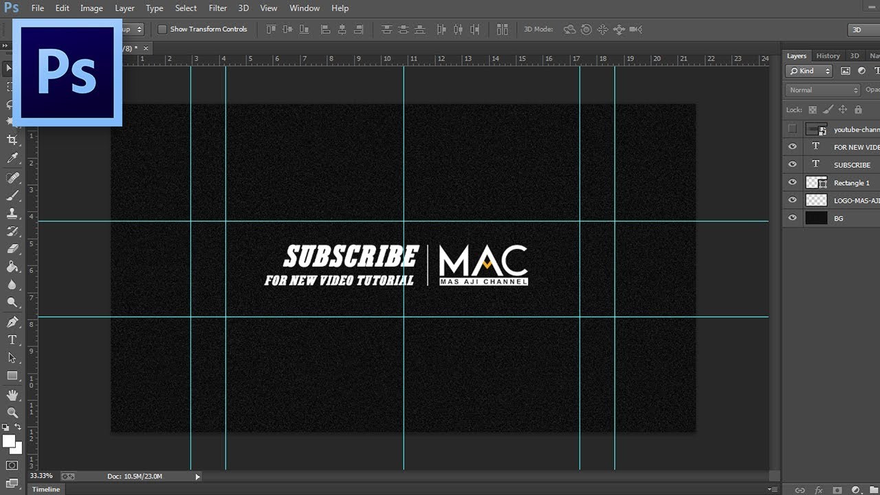Open the Auto-Select target dropdown
Viewport: 880px width, 495px height.
133,29
